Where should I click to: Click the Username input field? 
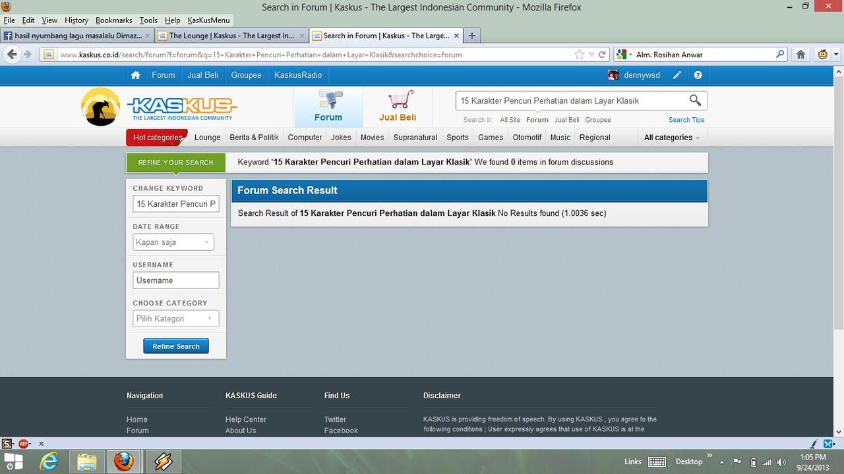(x=175, y=280)
